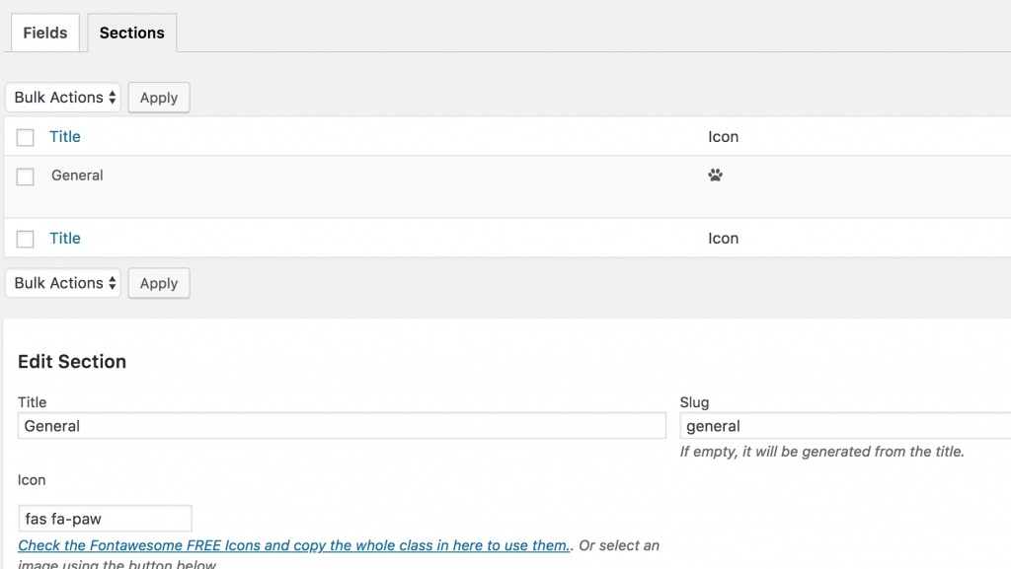Sort by Title in the table header

click(65, 136)
